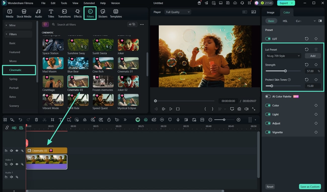
Task: Click the mark in bracket icon
Action: [205, 109]
